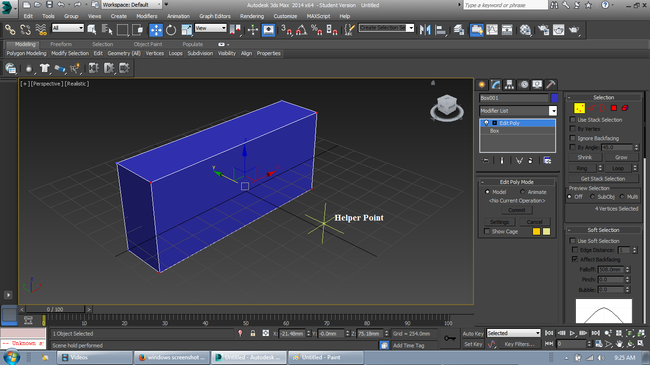Viewport: 650px width, 365px height.
Task: Click the Box001 object color swatch
Action: coord(554,98)
